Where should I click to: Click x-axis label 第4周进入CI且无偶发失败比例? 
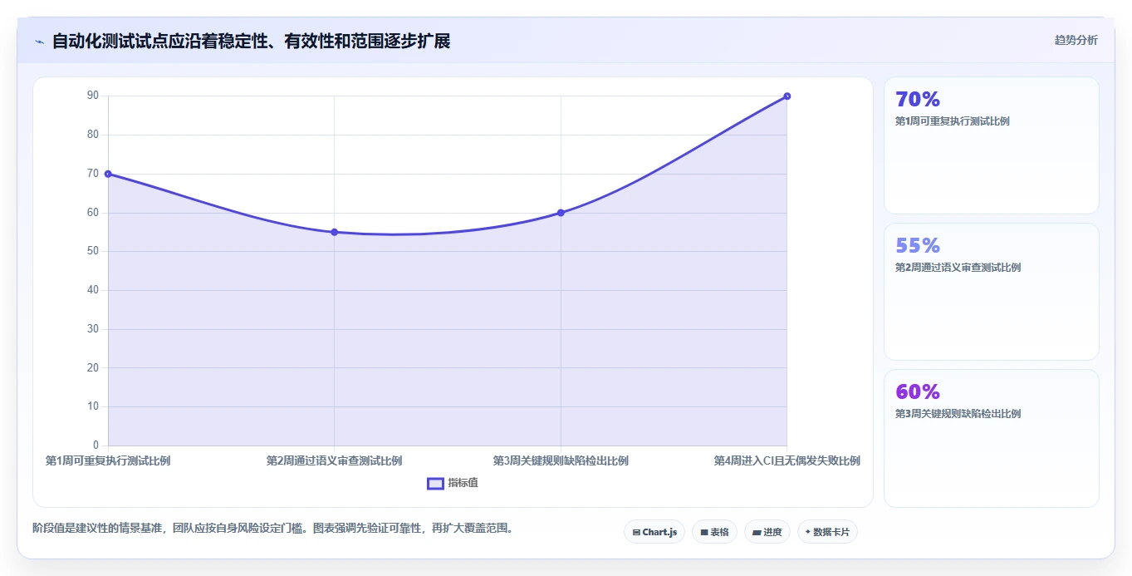coord(787,460)
